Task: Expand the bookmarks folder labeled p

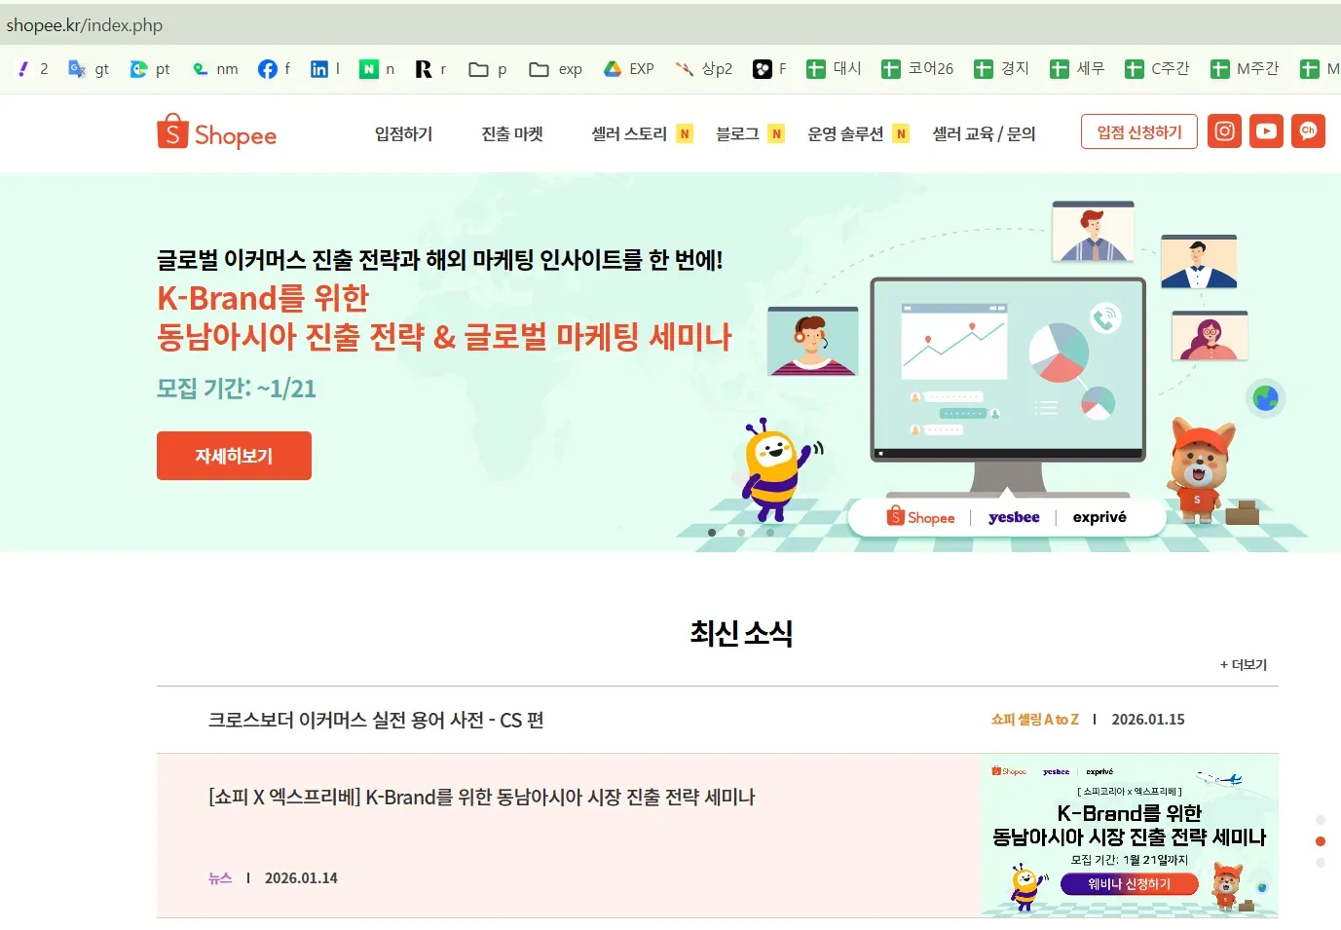Action: coord(486,68)
